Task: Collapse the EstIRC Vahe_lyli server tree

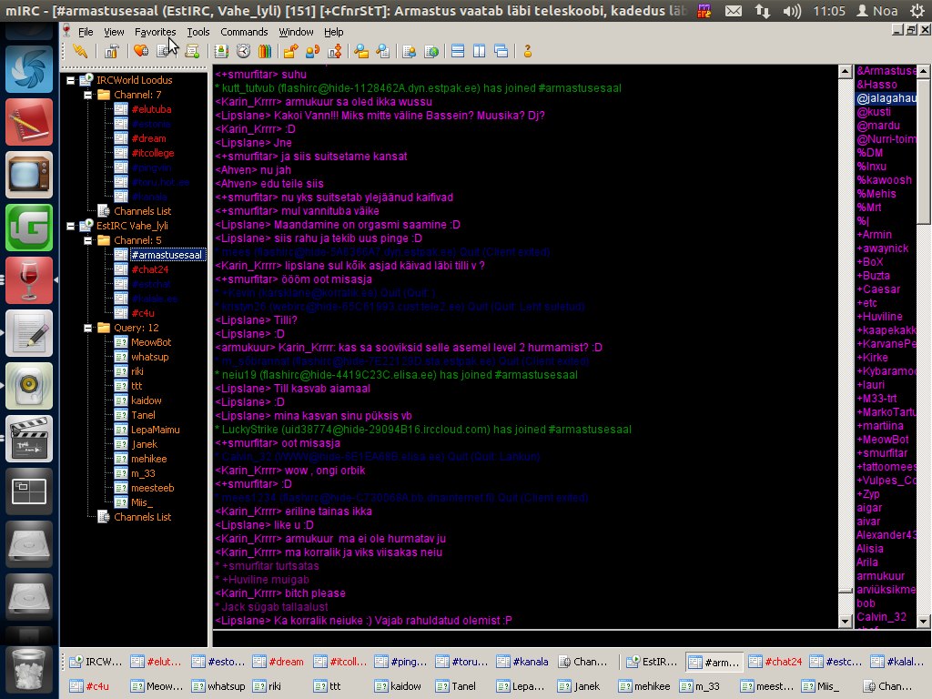Action: pos(71,226)
